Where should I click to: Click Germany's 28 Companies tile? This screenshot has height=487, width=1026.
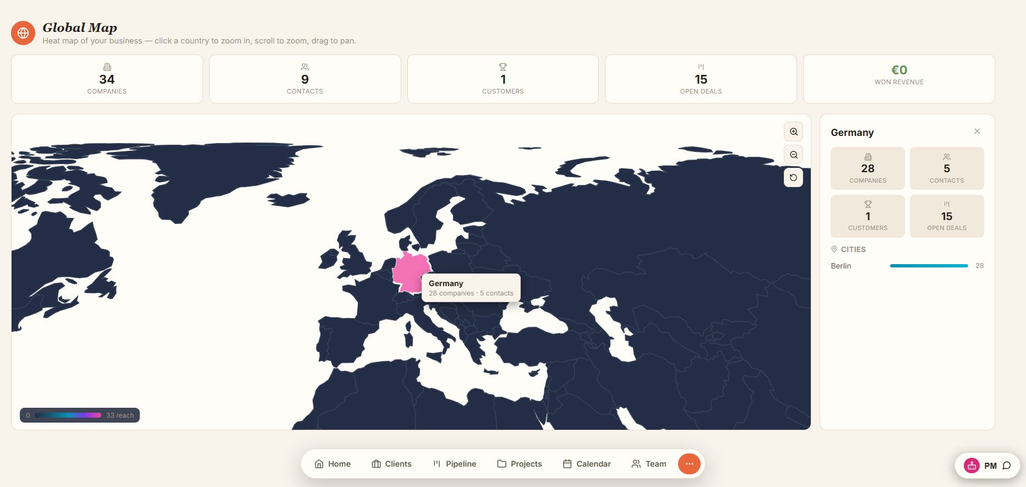coord(867,168)
